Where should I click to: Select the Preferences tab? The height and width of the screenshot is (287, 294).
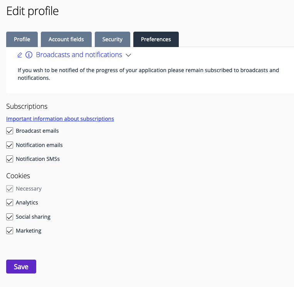pyautogui.click(x=156, y=39)
